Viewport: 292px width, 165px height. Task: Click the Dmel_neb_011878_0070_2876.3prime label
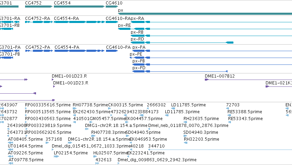pos(188,126)
